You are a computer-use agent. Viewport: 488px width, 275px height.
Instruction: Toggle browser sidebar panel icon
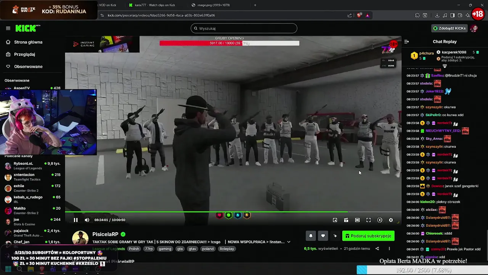452,15
